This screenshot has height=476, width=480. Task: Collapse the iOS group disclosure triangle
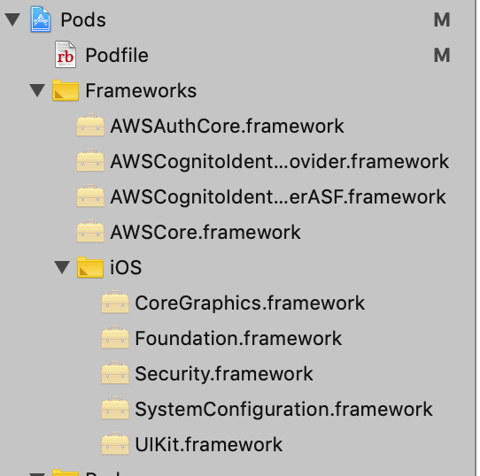coord(62,267)
